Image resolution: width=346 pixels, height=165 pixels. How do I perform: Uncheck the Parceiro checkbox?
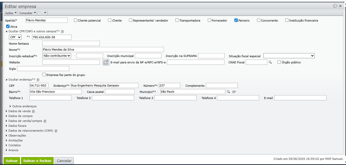click(x=236, y=20)
